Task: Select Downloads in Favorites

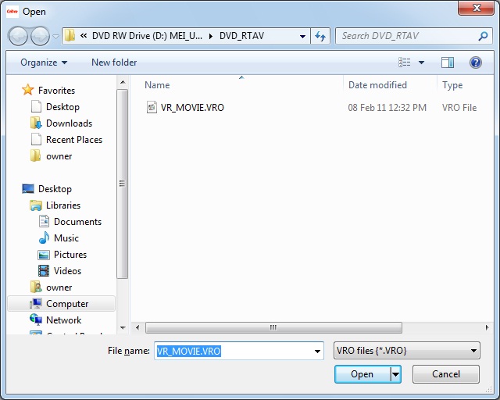Action: tap(69, 123)
